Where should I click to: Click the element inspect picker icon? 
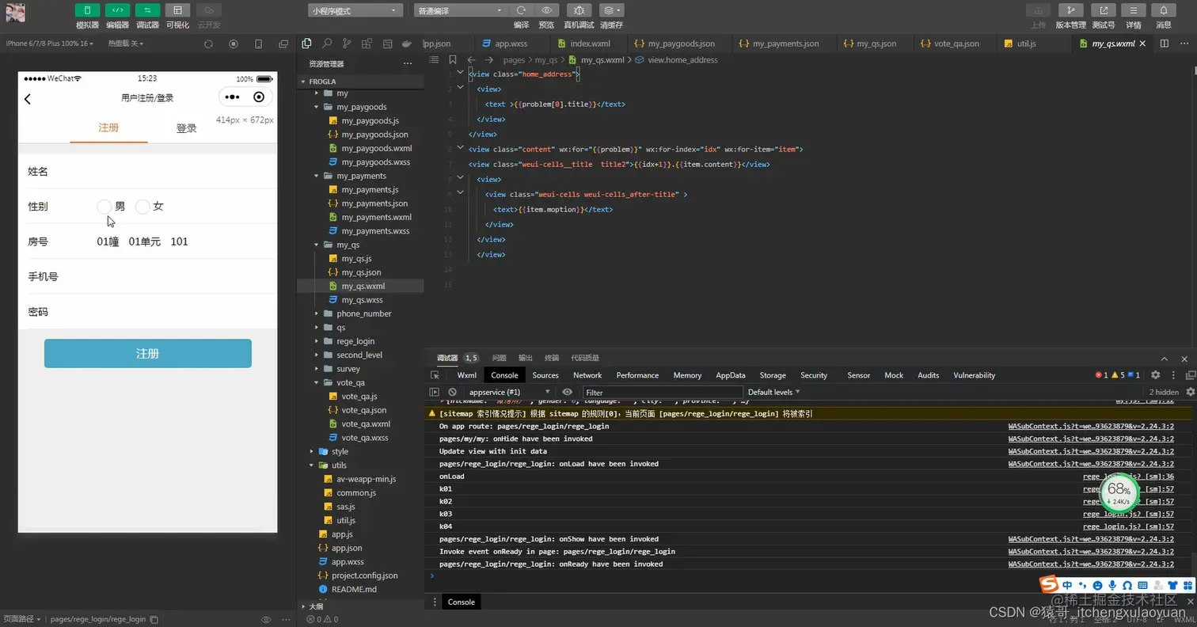click(x=435, y=375)
